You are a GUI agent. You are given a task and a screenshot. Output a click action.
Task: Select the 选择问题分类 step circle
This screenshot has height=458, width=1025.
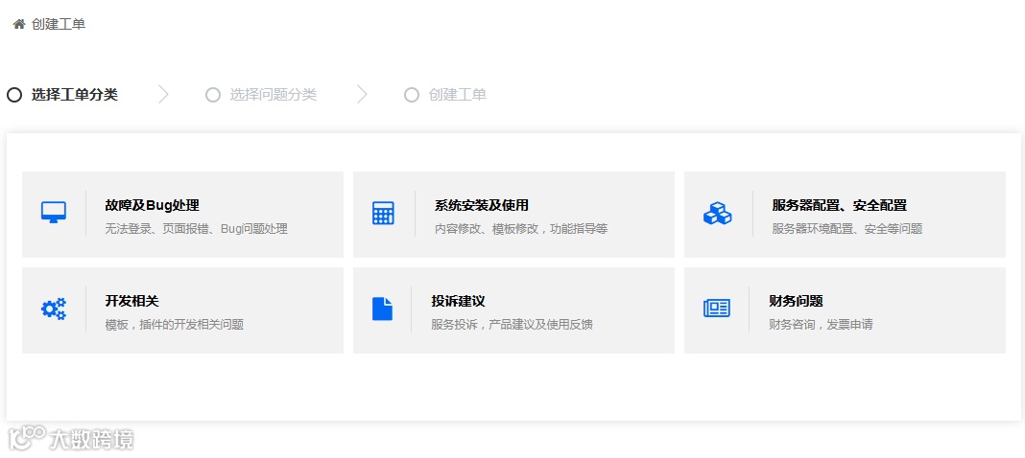click(x=213, y=95)
